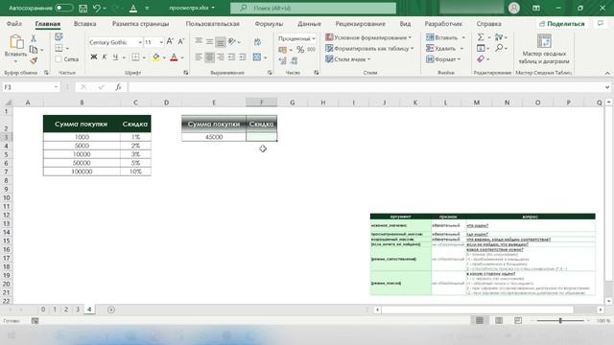Switch to the Вставка tab
This screenshot has height=345, width=614.
[85, 24]
